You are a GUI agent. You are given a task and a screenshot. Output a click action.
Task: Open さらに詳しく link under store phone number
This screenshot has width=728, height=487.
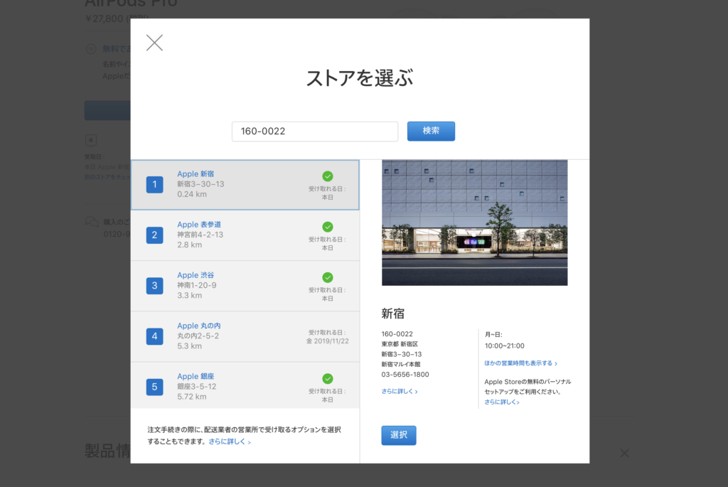399,391
